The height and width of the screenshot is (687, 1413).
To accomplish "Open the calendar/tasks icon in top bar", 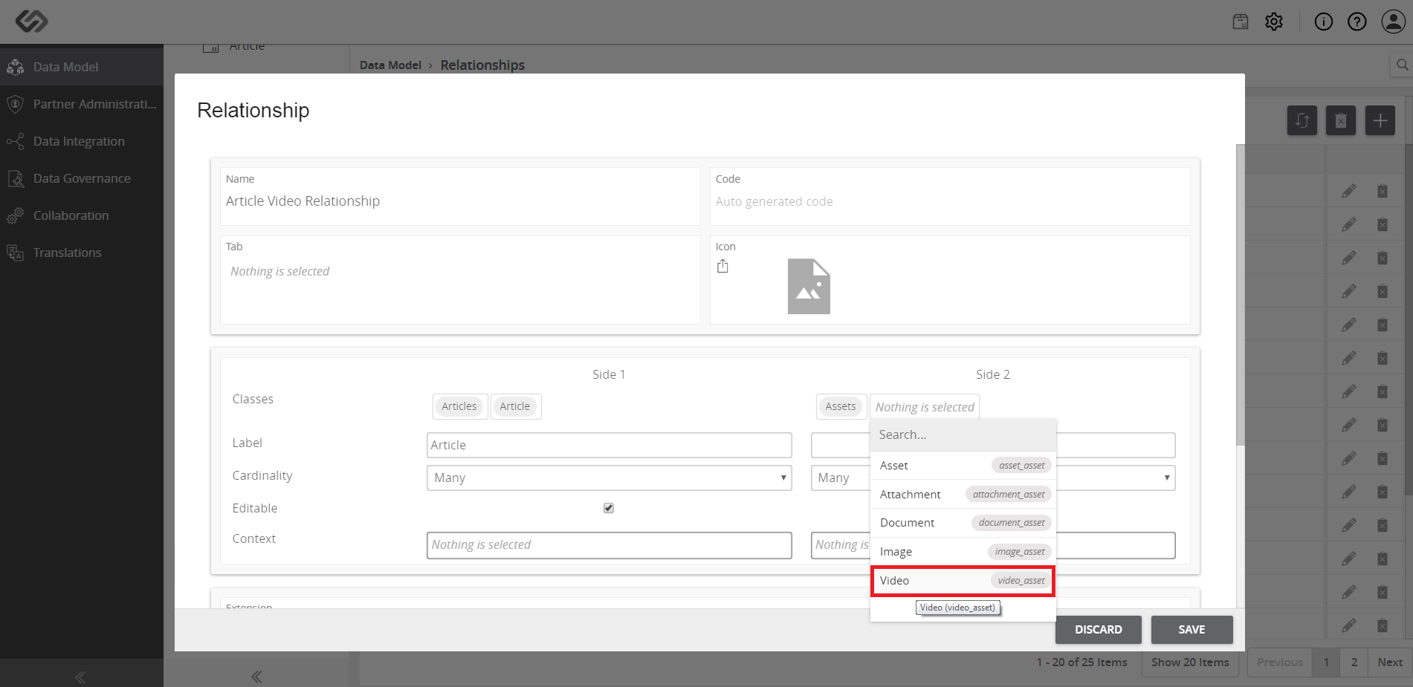I will pyautogui.click(x=1241, y=22).
